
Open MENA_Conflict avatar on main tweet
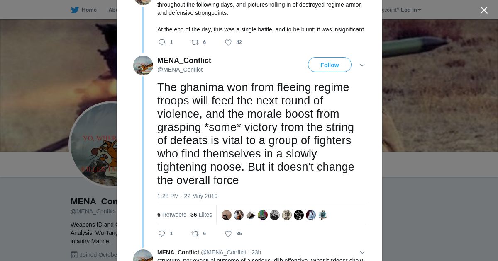tap(143, 65)
